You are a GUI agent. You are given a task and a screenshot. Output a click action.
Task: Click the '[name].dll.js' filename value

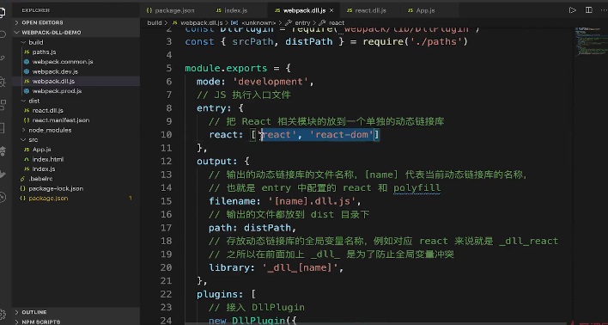coord(314,201)
